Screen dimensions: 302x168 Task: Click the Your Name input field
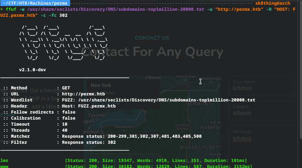[x=261, y=86]
